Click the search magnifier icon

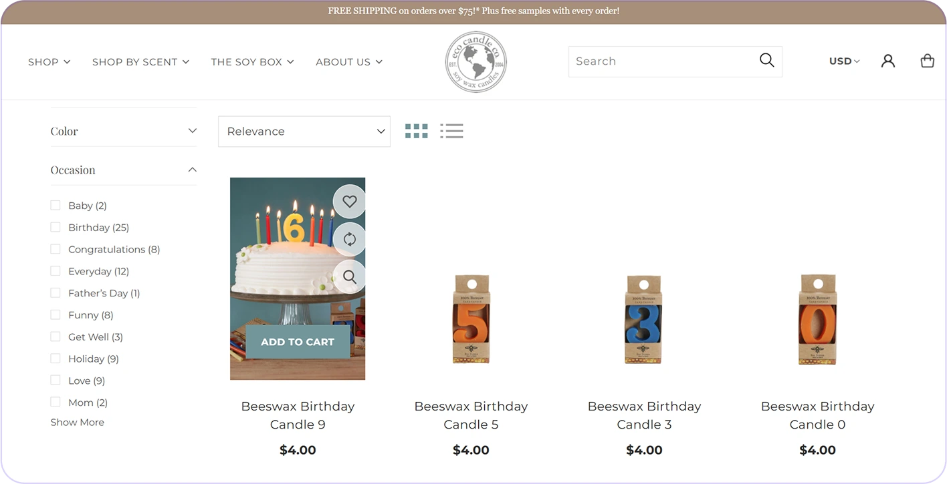coord(766,61)
